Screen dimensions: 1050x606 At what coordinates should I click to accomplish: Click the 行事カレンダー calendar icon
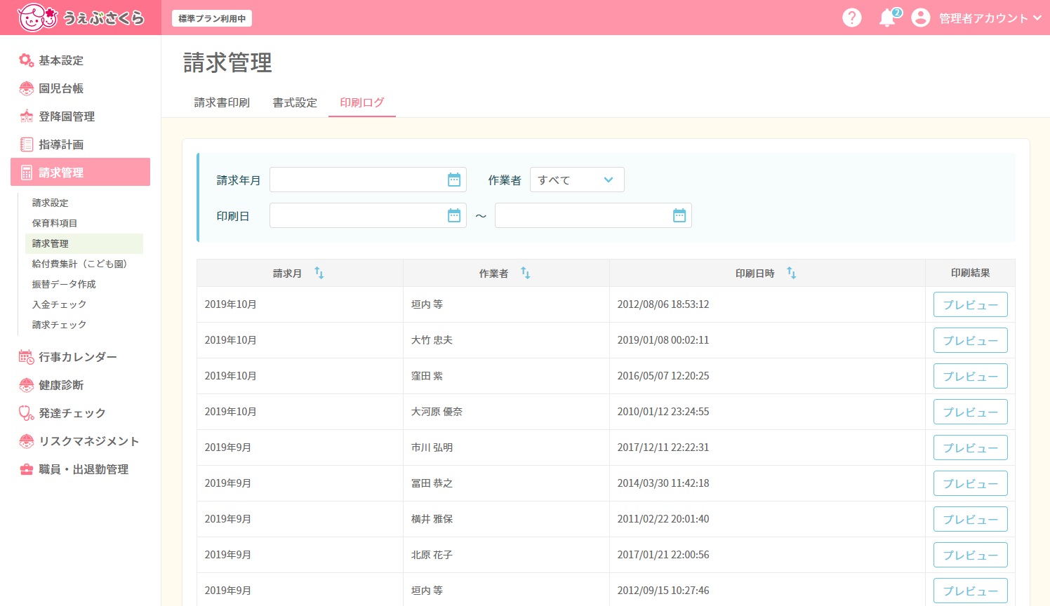pos(26,357)
